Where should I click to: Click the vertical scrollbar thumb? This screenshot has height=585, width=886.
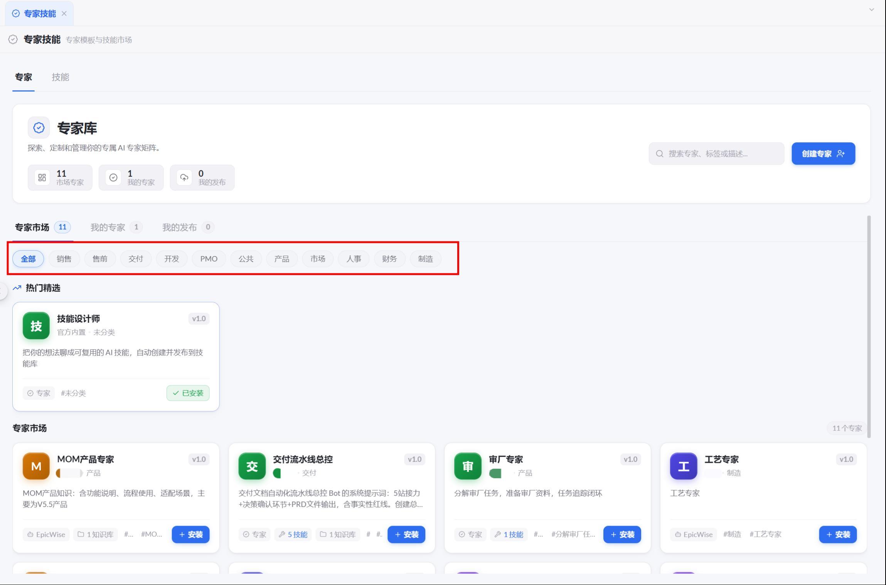(x=869, y=327)
